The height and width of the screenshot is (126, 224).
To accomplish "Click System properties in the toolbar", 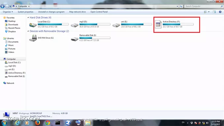I will [25, 12].
